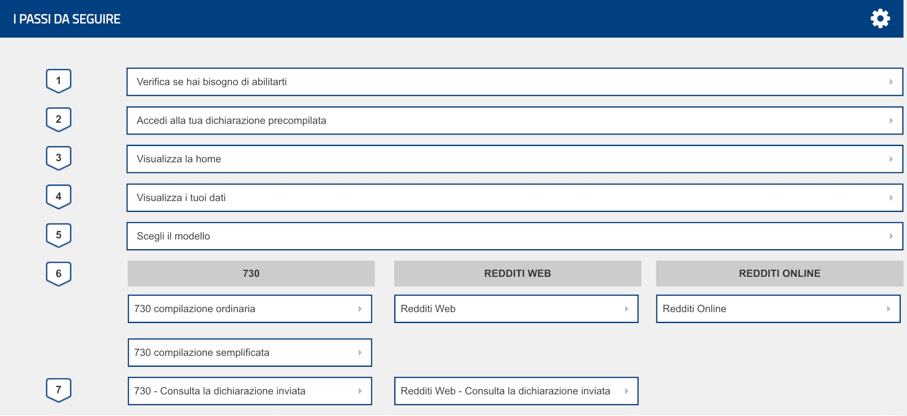907x416 pixels.
Task: Open 'Redditi Web - Consulta la dichiarazione inviata'
Action: 516,391
